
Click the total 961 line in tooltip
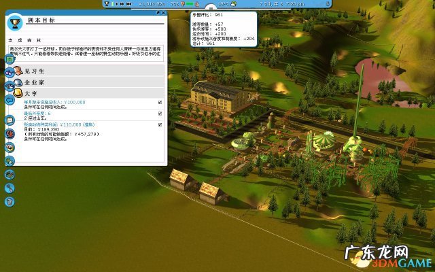coord(204,44)
